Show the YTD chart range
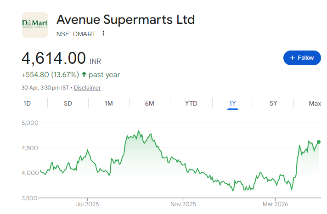 pyautogui.click(x=191, y=103)
